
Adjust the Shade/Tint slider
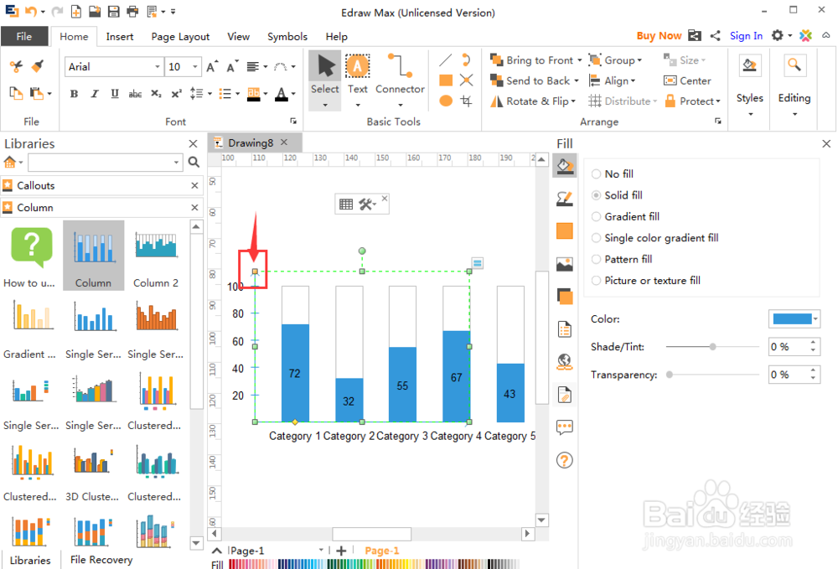click(x=712, y=347)
